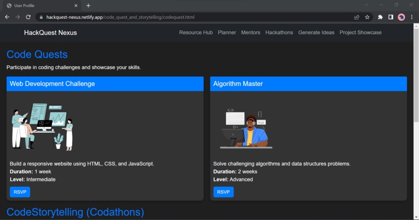RSVP for the Algorithm Master quest
This screenshot has width=419, height=220.
pos(224,192)
